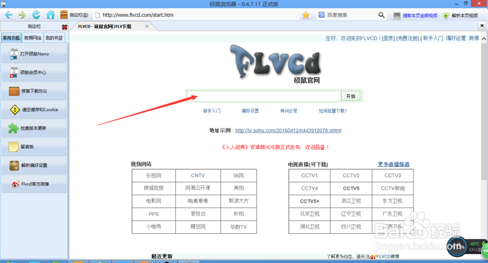This screenshot has height=263, width=488.
Task: Click the 登录 link
Action: tap(388, 38)
